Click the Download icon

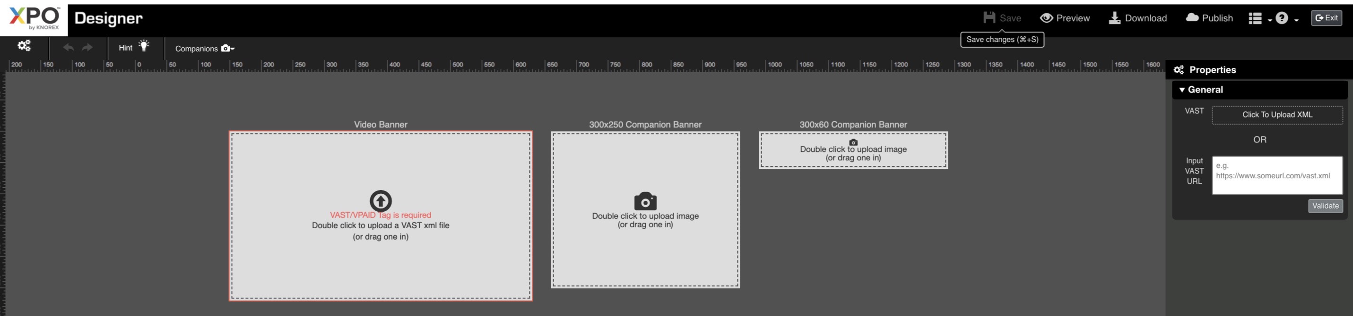[x=1114, y=18]
